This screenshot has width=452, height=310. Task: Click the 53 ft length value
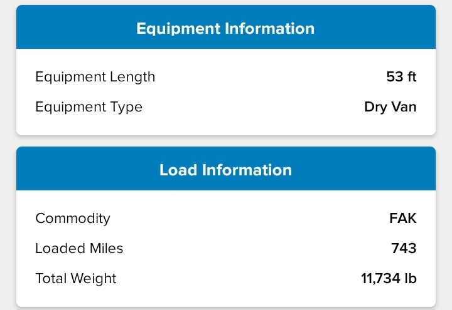click(401, 77)
